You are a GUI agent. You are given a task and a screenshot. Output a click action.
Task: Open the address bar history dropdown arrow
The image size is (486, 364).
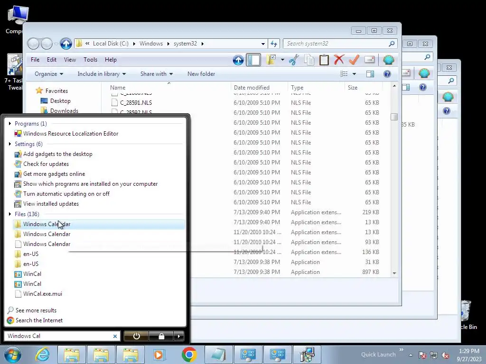(263, 44)
